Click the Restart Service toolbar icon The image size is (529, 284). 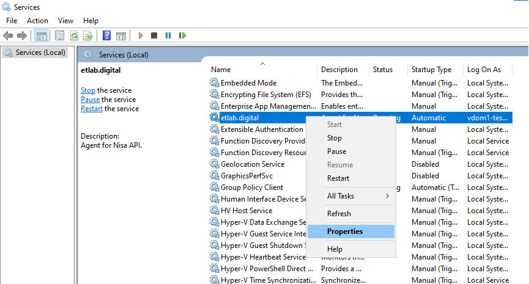182,35
